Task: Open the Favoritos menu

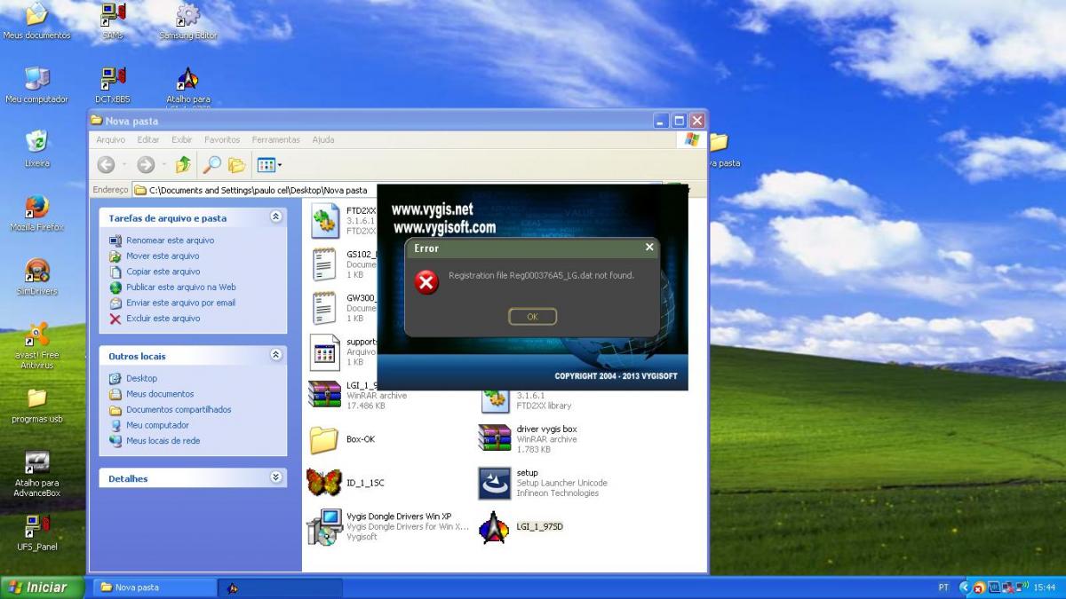Action: coord(222,139)
